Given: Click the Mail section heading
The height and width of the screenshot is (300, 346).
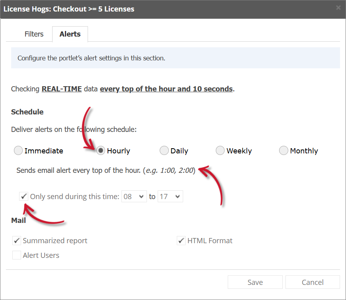Looking at the screenshot, I should coord(19,220).
